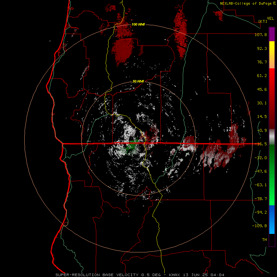Screen dimensions: 277x277
Task: Click the -16.5 velocity scale value
Action: [x=261, y=144]
